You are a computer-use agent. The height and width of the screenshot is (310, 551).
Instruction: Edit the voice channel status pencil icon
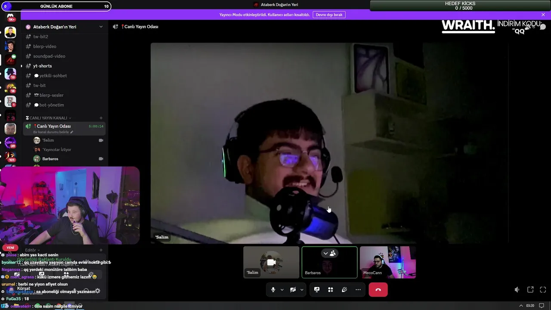[72, 132]
